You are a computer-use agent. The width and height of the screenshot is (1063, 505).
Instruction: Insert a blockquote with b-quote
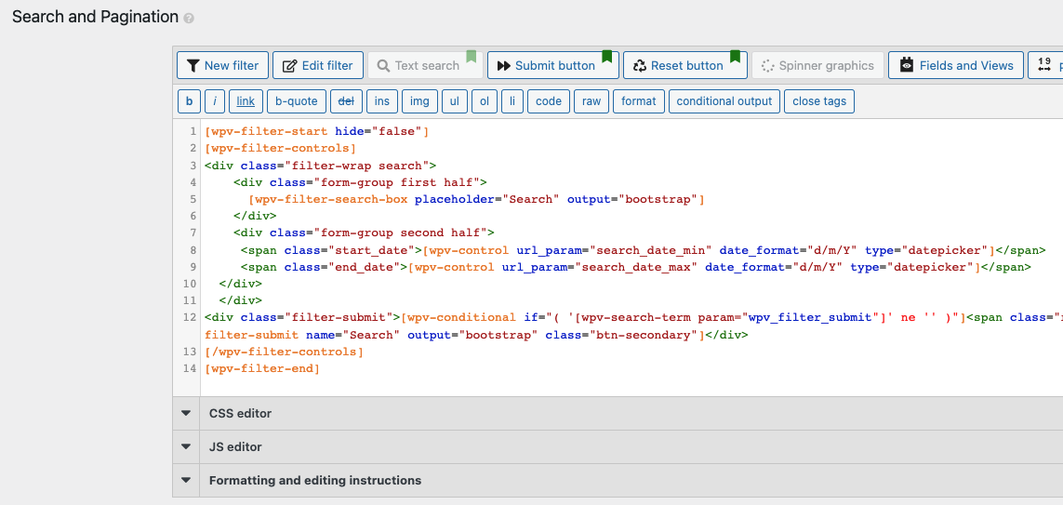297,101
